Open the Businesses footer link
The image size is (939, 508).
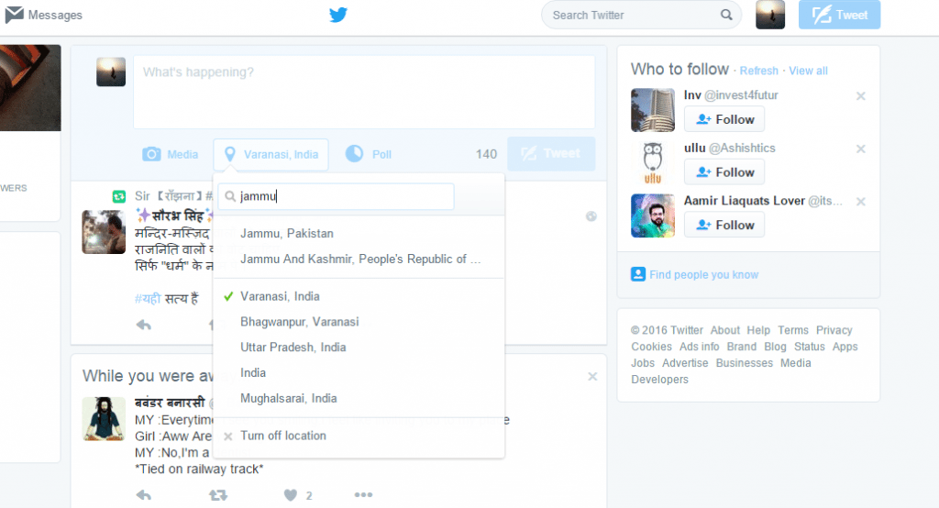[745, 363]
